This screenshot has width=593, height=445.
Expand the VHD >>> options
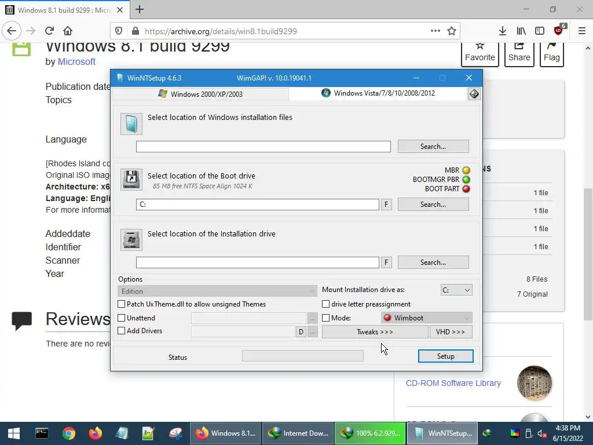coord(451,332)
